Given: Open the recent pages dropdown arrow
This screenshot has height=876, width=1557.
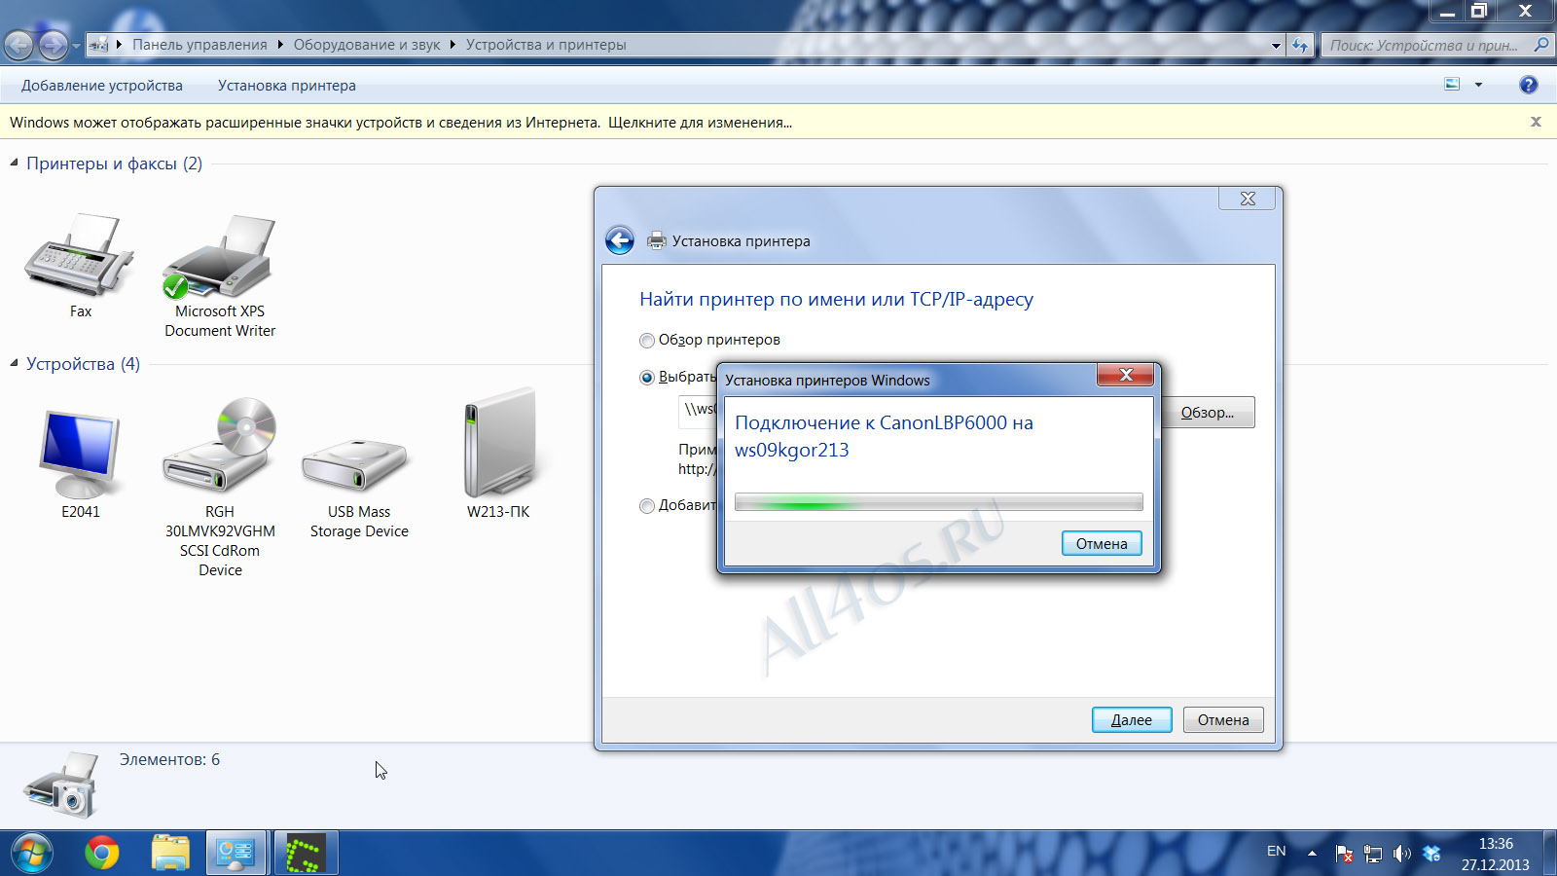Looking at the screenshot, I should [x=76, y=46].
